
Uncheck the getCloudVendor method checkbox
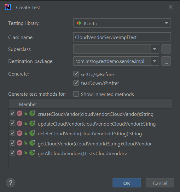pyautogui.click(x=12, y=143)
